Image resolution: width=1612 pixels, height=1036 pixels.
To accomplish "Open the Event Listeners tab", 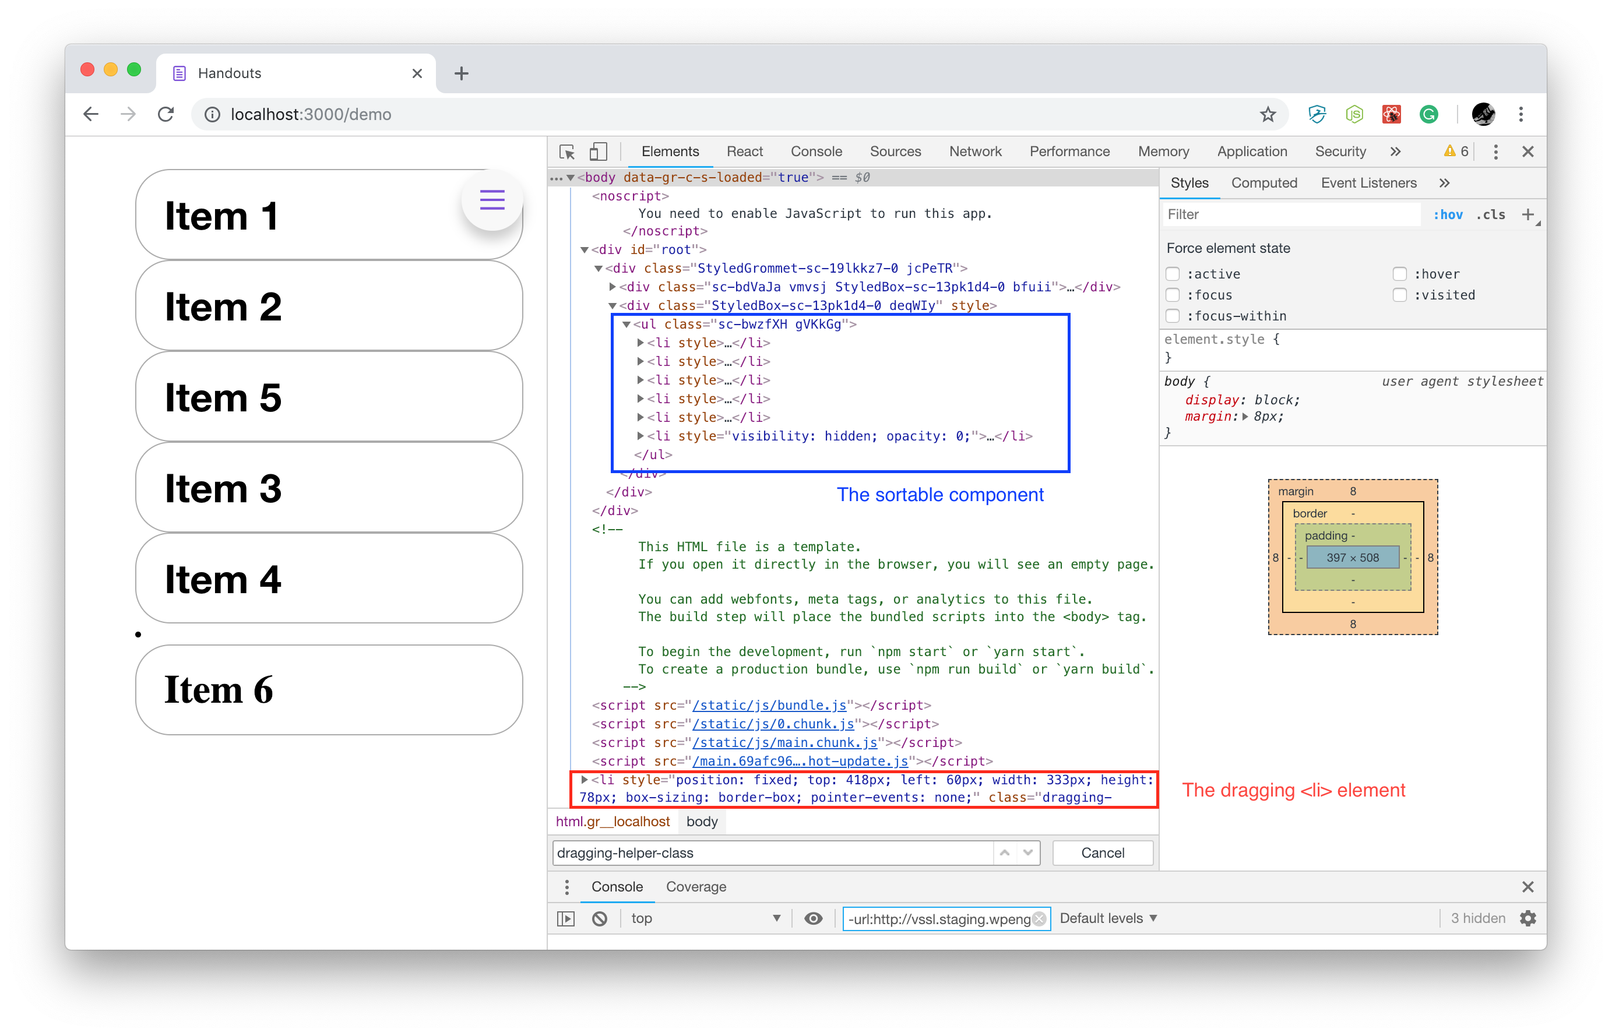I will coord(1368,183).
